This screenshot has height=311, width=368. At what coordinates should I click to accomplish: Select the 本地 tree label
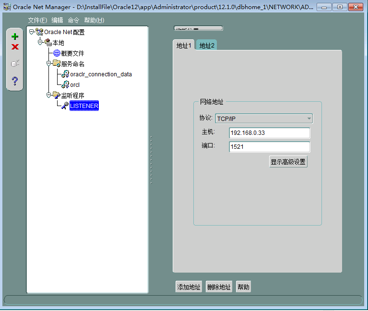[58, 43]
